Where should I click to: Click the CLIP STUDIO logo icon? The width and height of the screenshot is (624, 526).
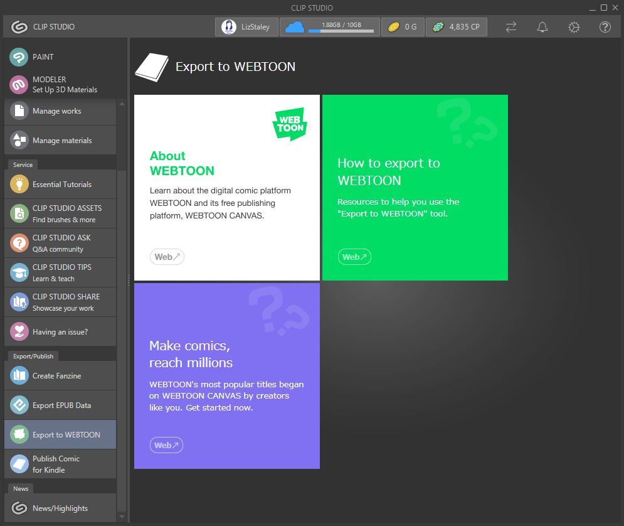tap(19, 27)
